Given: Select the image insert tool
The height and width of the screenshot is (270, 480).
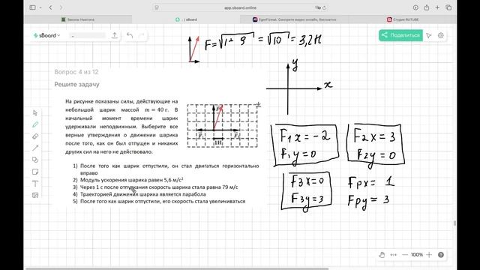Looking at the screenshot, I should pyautogui.click(x=35, y=195).
